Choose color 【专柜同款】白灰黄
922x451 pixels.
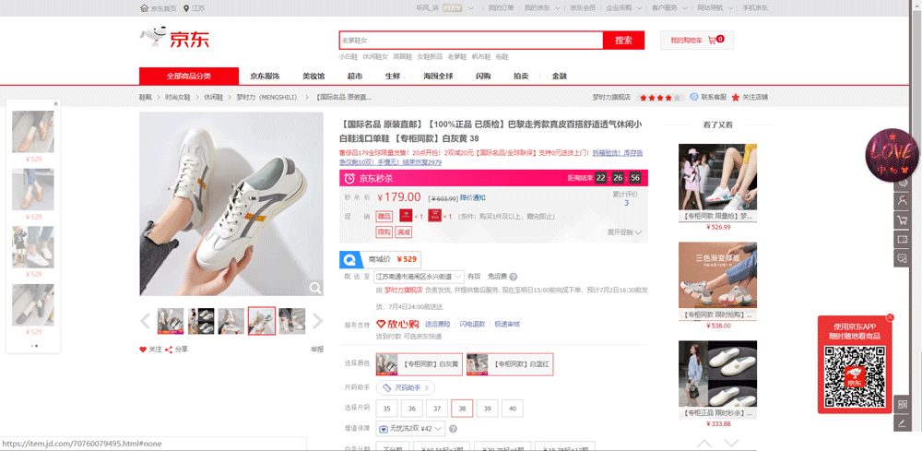[x=420, y=364]
